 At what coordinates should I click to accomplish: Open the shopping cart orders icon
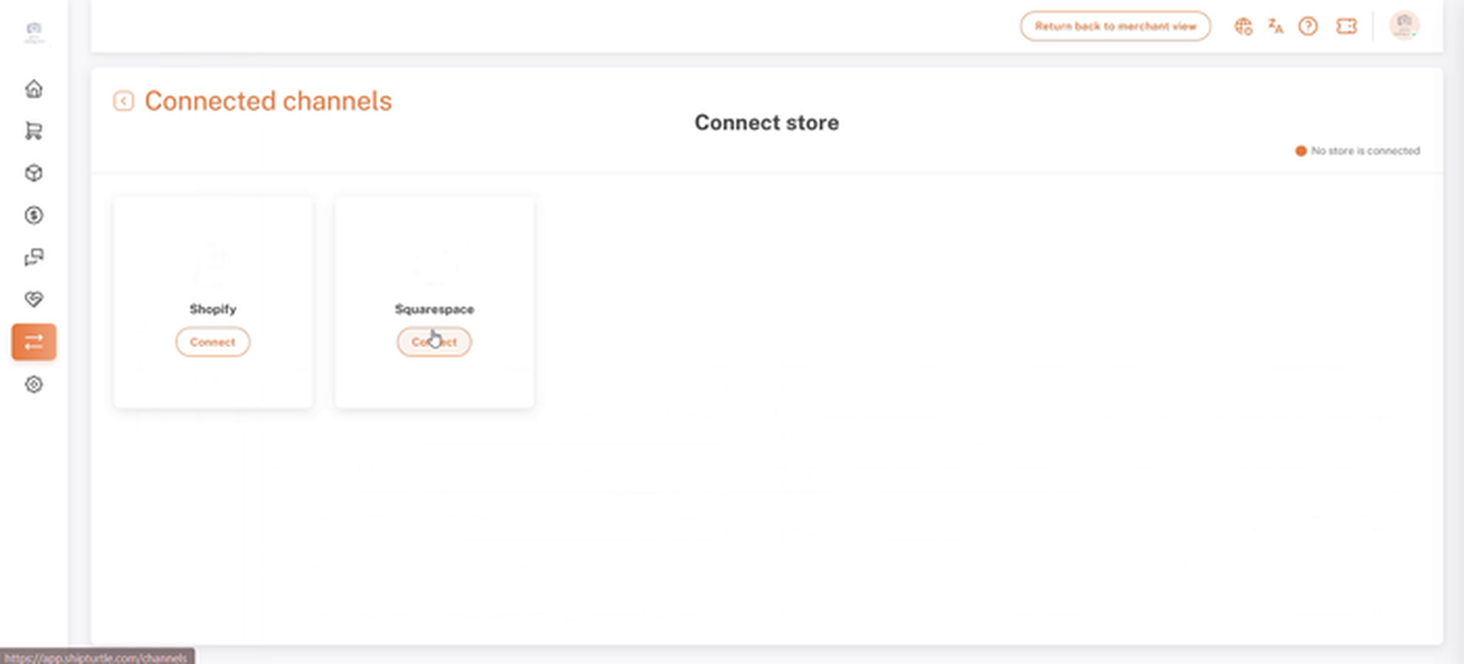point(34,131)
